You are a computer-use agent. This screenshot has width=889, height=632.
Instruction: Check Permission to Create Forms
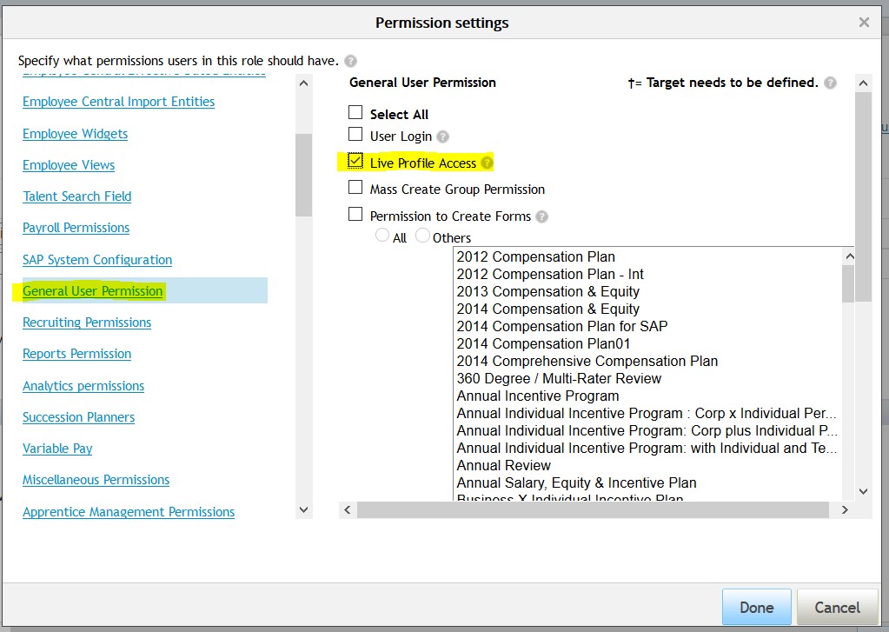tap(355, 215)
